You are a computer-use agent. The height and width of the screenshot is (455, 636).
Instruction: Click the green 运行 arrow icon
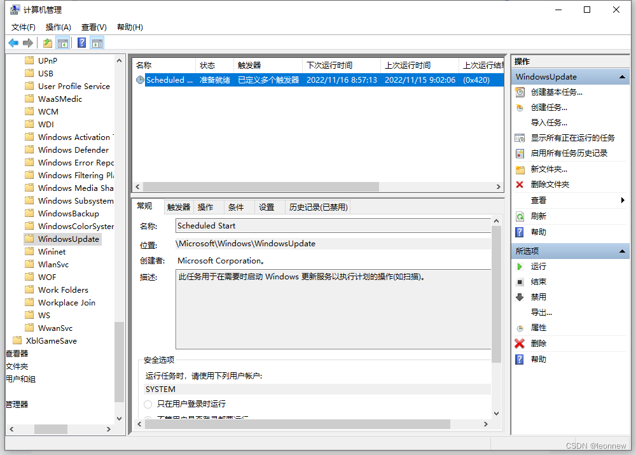(x=520, y=266)
